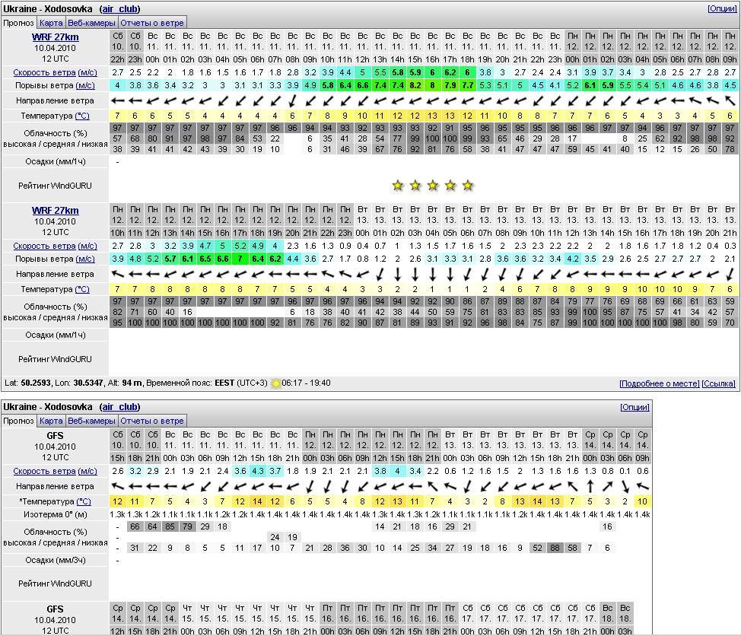Screen dimensions: 741x636
Task: Click the last star in the WindGURU rating
Action: click(468, 186)
